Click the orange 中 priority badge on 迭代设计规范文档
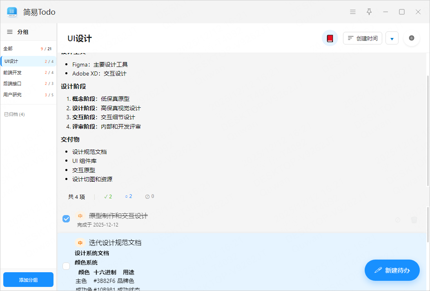Image resolution: width=430 pixels, height=291 pixels. 80,243
